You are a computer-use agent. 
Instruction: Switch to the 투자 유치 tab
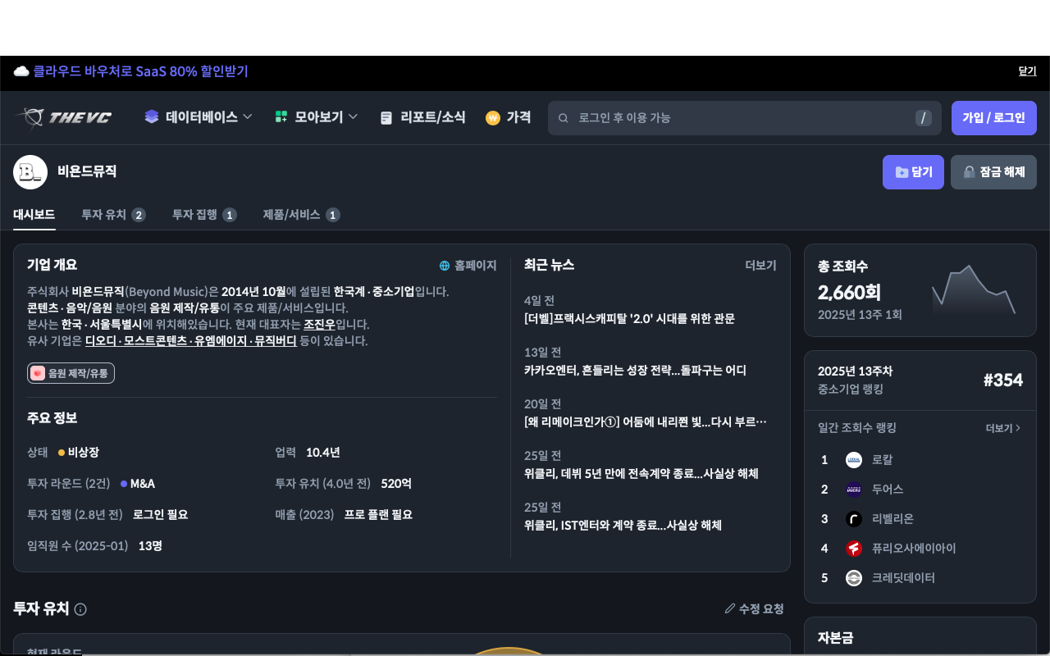coord(113,215)
